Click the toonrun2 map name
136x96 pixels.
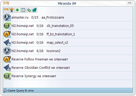[x=53, y=51]
